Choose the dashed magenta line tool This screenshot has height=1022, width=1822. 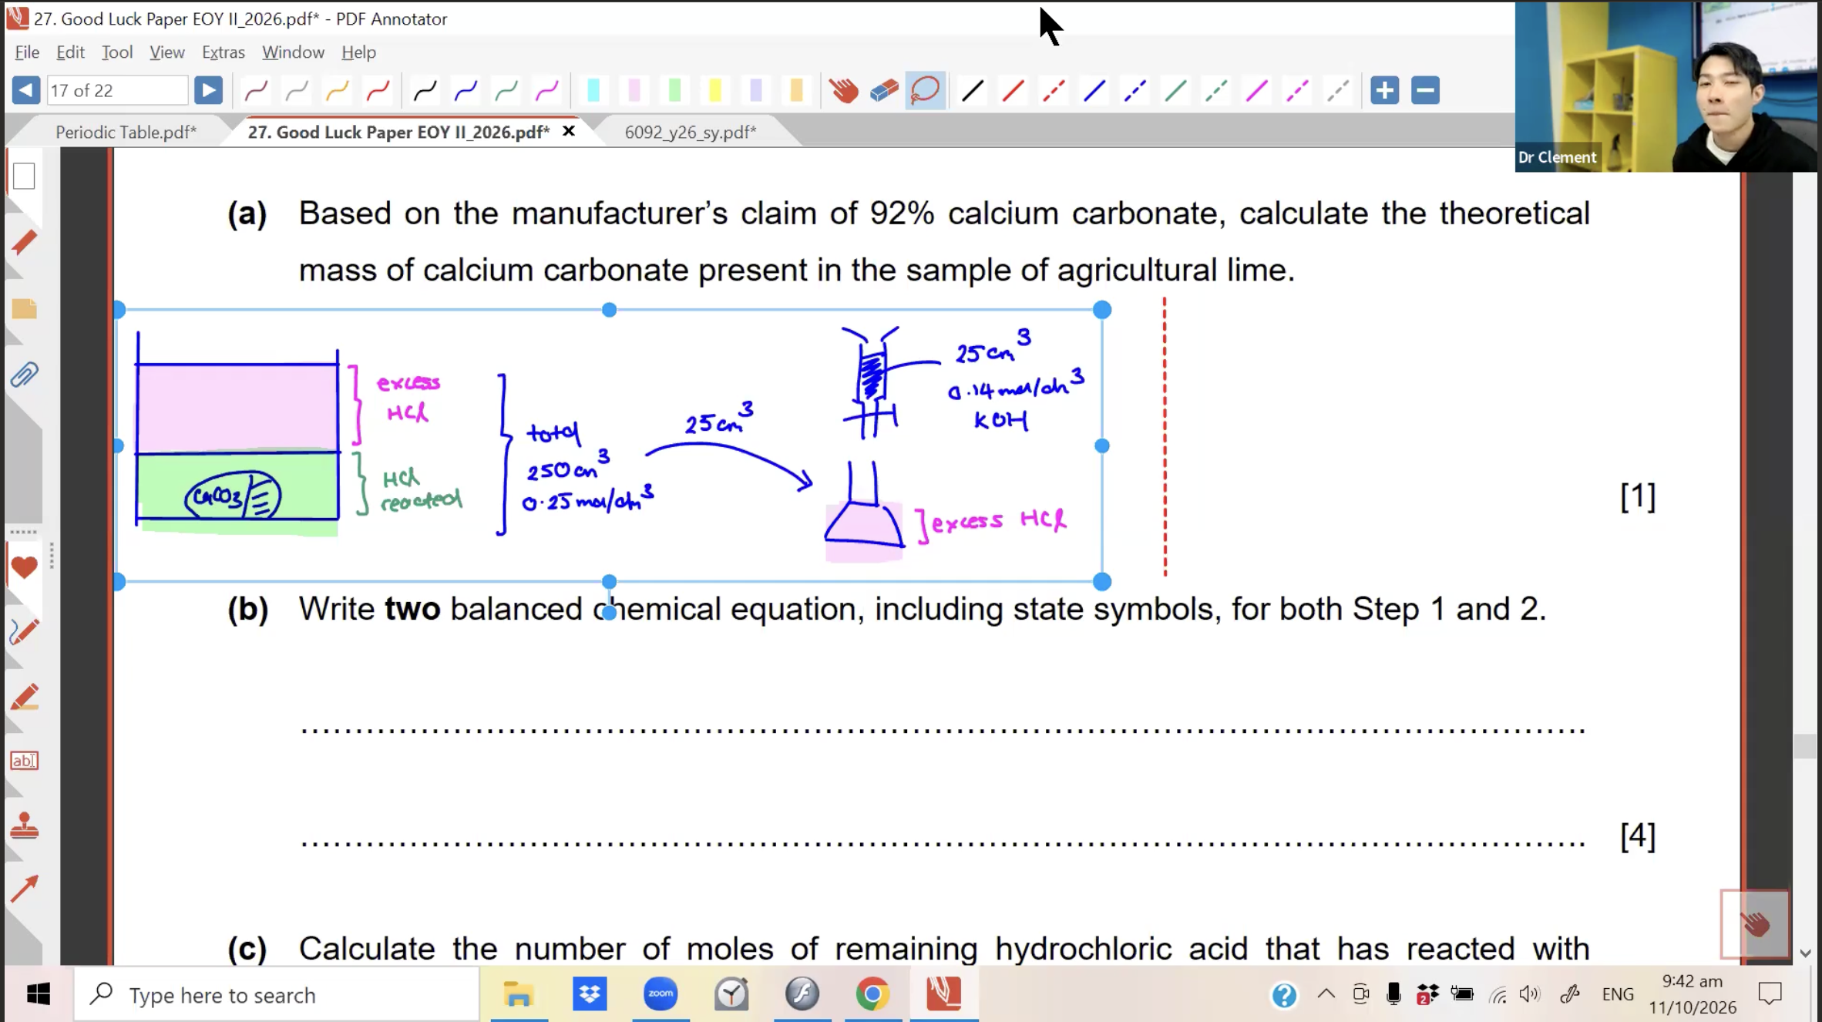coord(1297,91)
